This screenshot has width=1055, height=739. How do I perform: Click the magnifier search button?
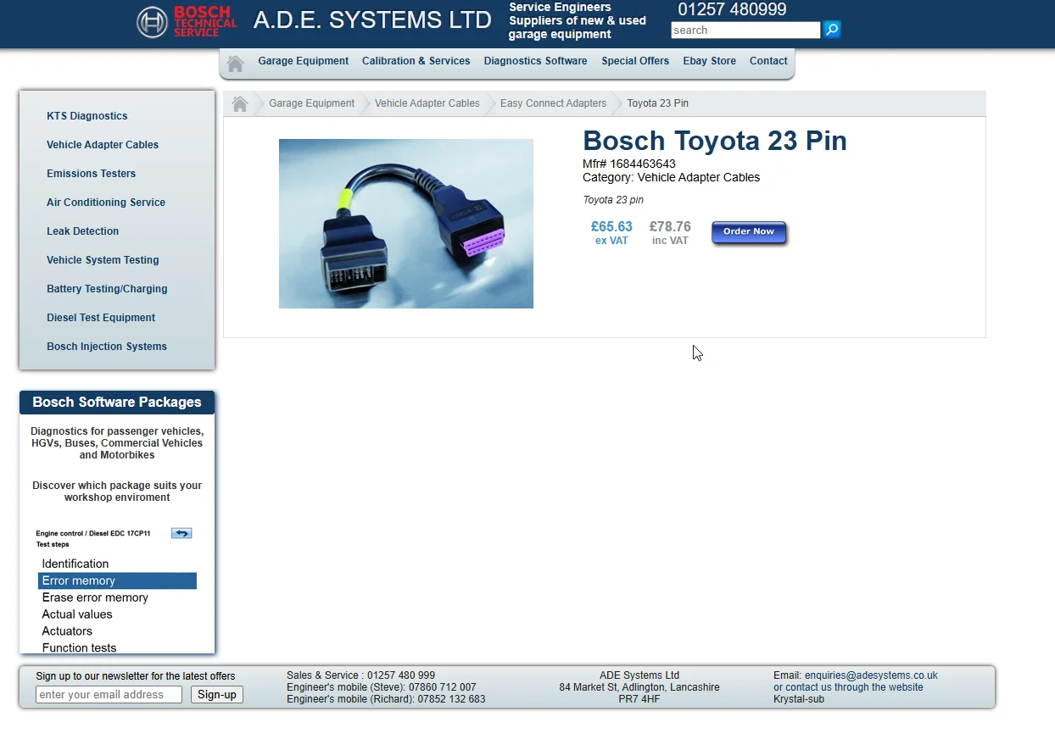point(832,30)
